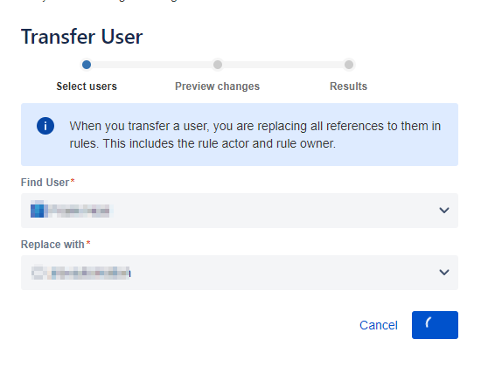Expand the Replace with dropdown chevron
The height and width of the screenshot is (374, 502).
coord(443,273)
